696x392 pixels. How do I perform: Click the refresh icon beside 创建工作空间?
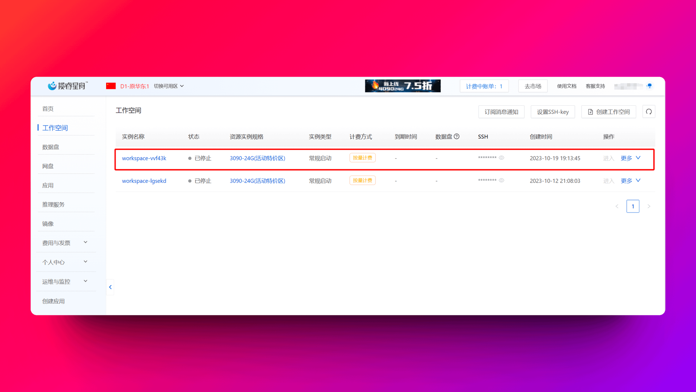(x=649, y=112)
